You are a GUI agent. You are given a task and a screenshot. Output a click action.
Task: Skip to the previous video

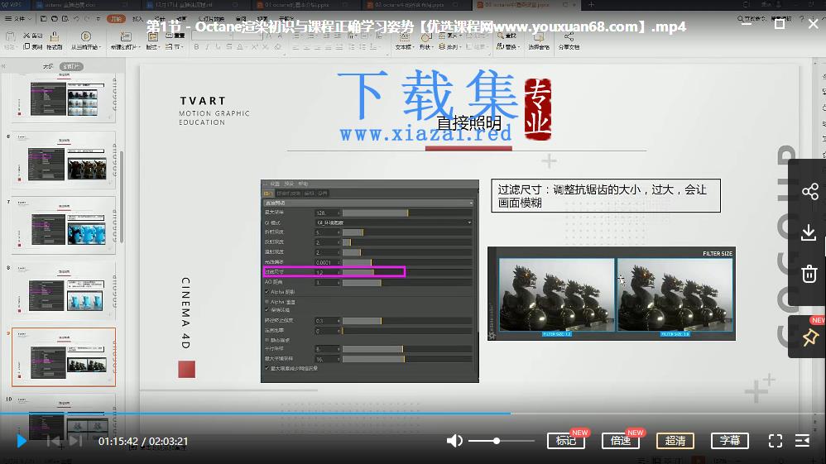click(53, 441)
